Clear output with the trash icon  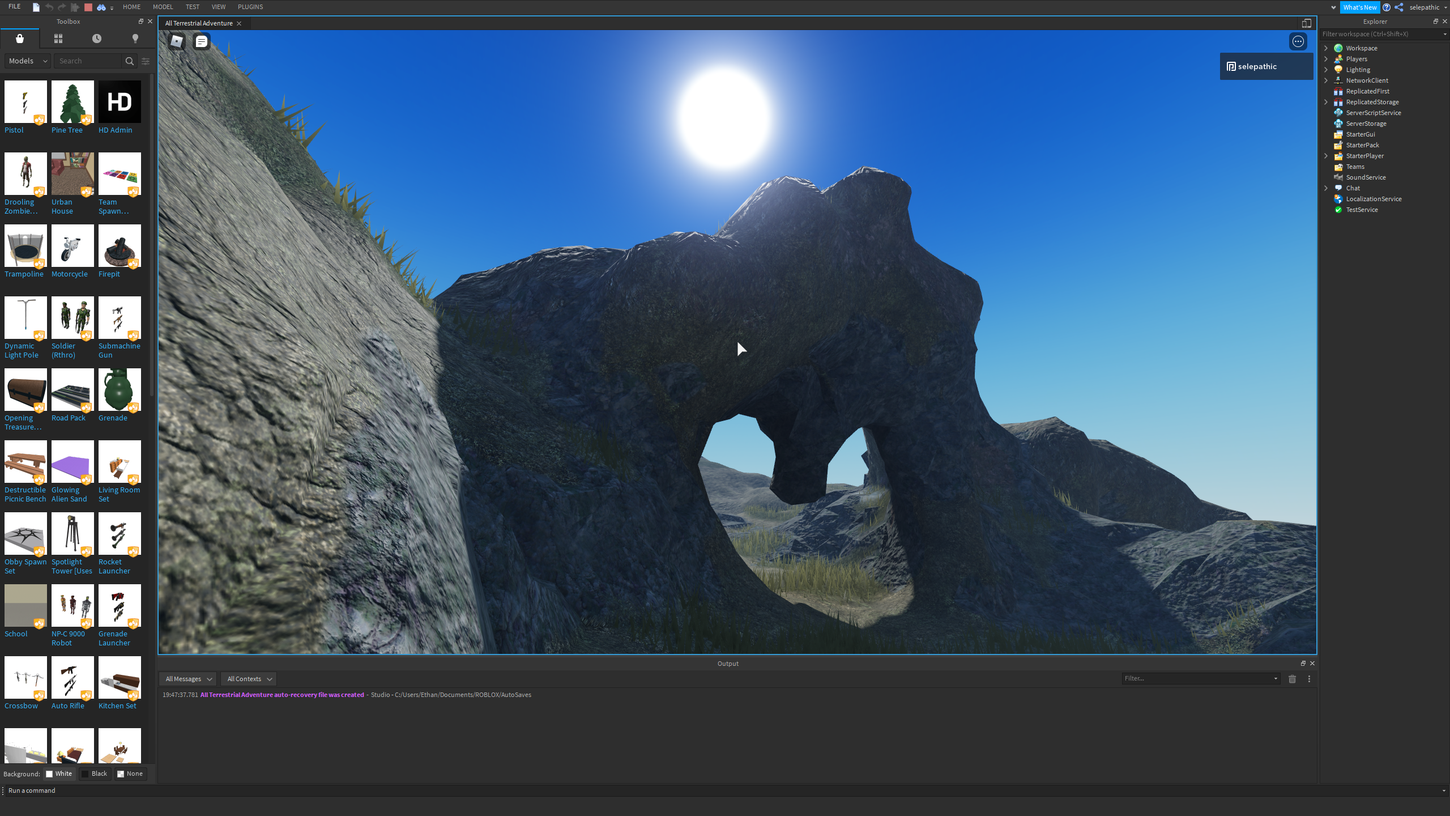pyautogui.click(x=1292, y=679)
